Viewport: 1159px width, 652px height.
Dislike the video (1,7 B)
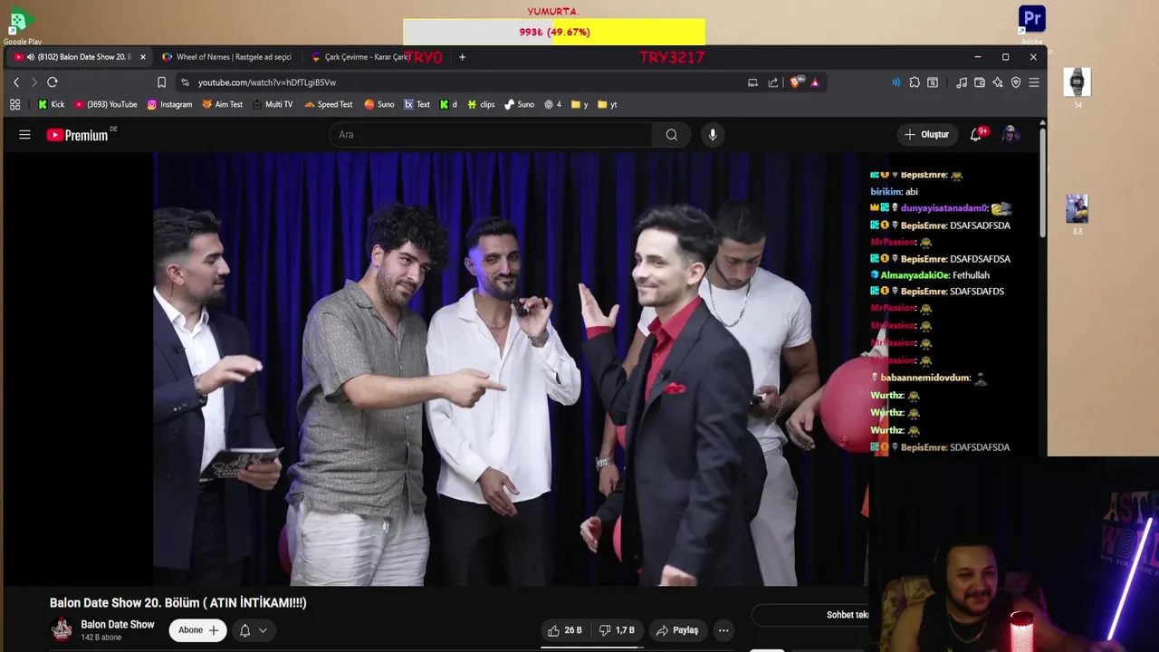coord(618,630)
